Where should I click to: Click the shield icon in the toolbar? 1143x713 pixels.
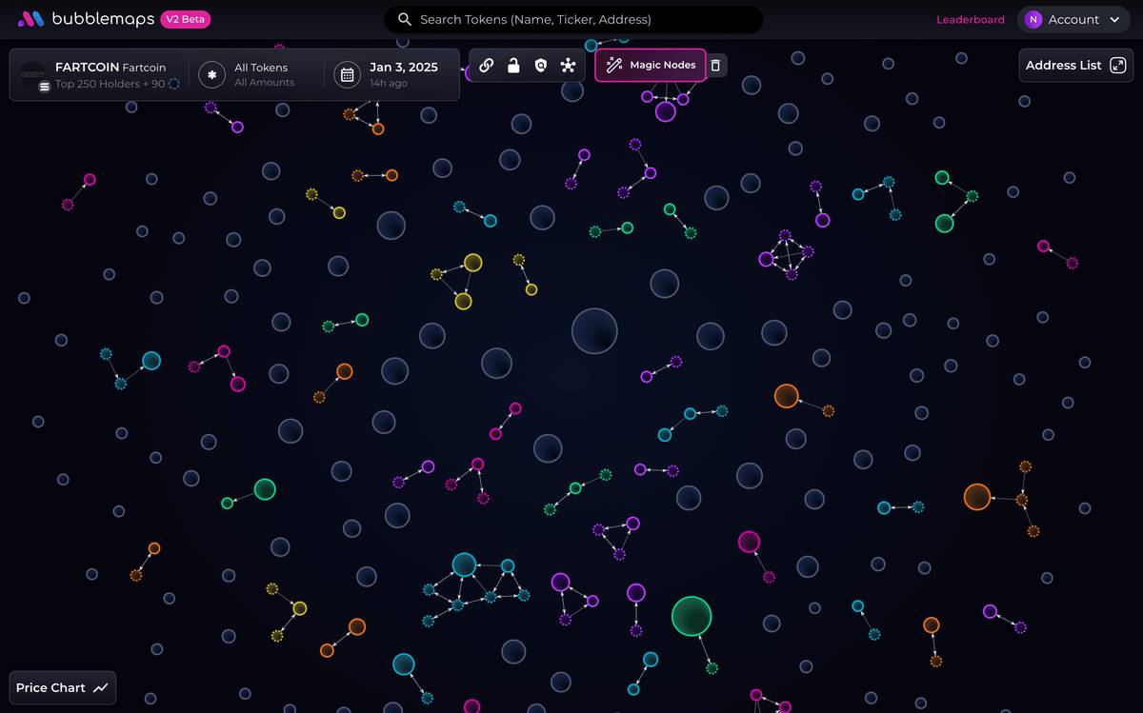point(541,66)
